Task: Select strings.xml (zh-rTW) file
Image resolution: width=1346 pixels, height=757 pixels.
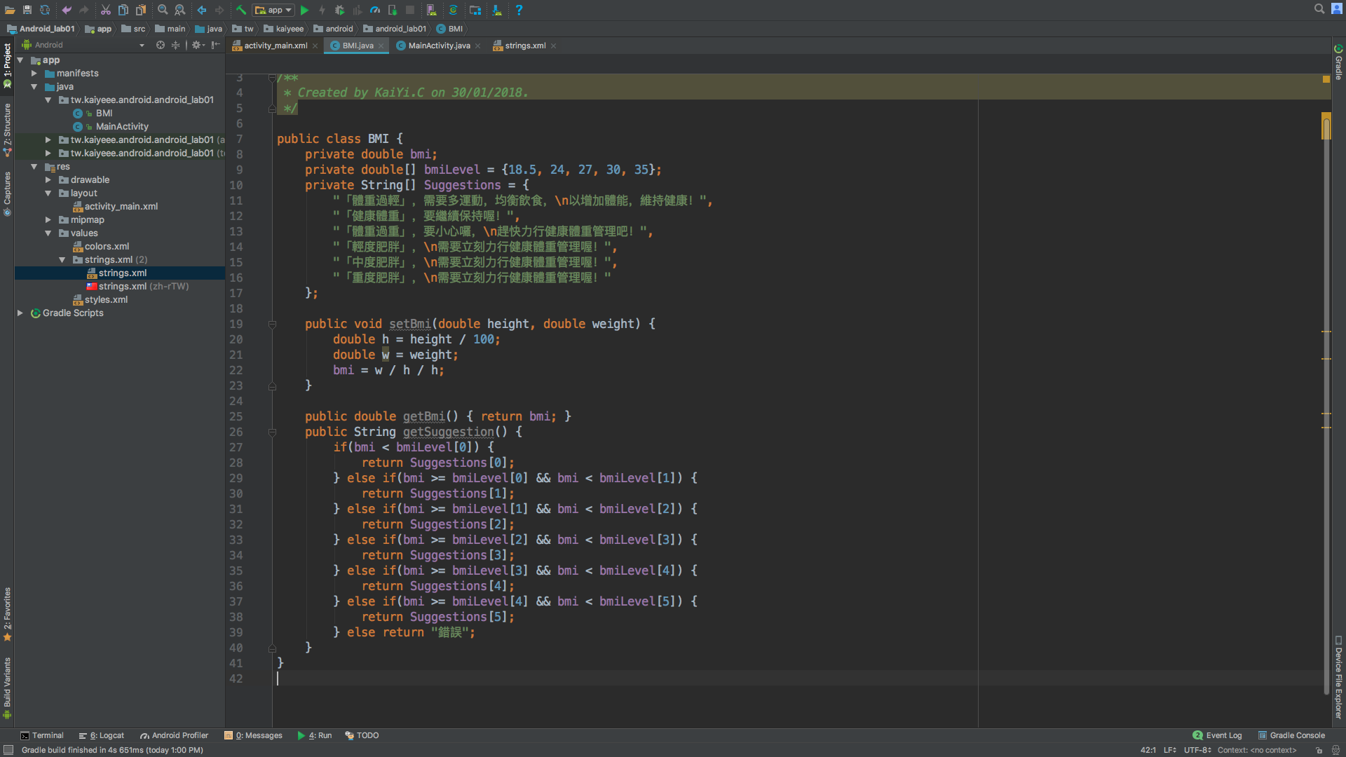Action: click(143, 287)
